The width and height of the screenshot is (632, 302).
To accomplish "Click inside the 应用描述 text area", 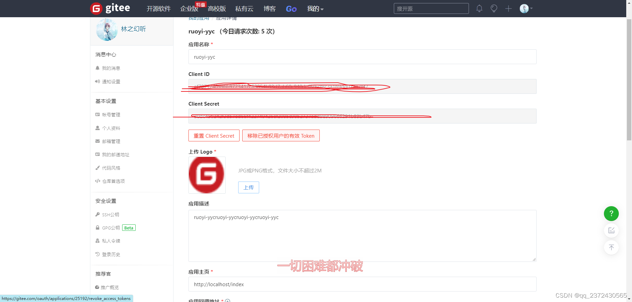I will 362,236.
